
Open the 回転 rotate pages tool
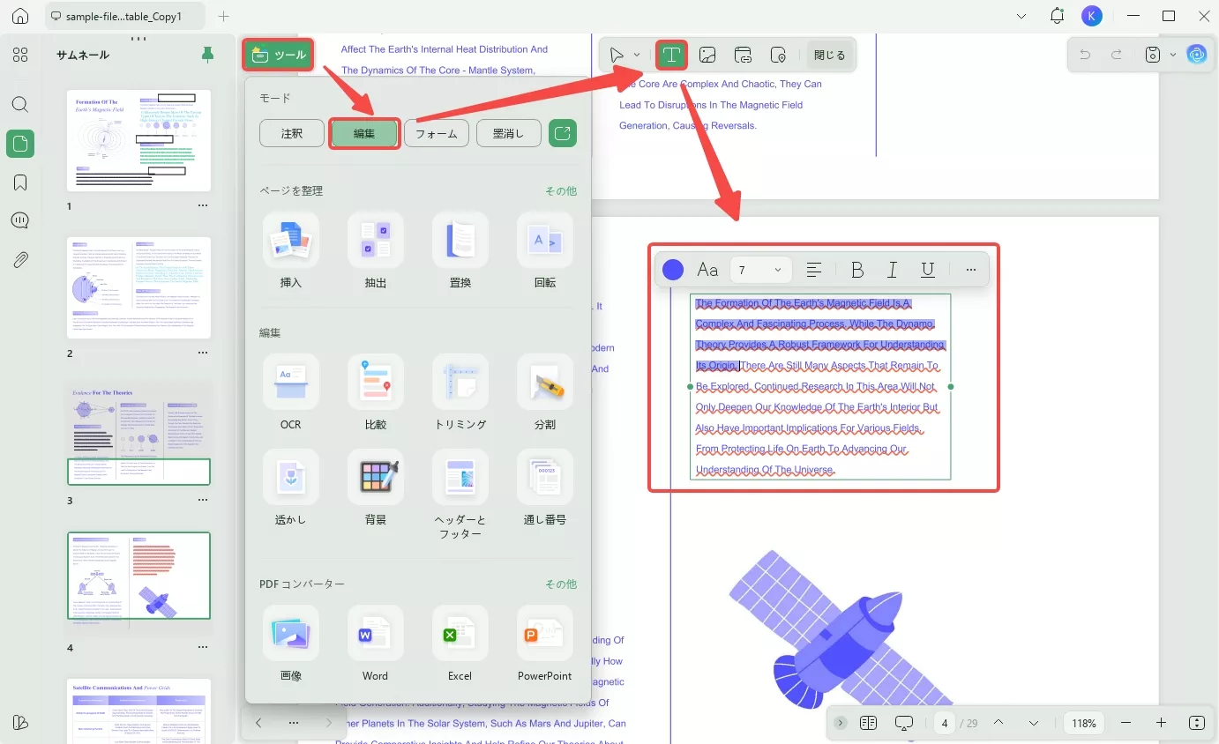tap(545, 251)
